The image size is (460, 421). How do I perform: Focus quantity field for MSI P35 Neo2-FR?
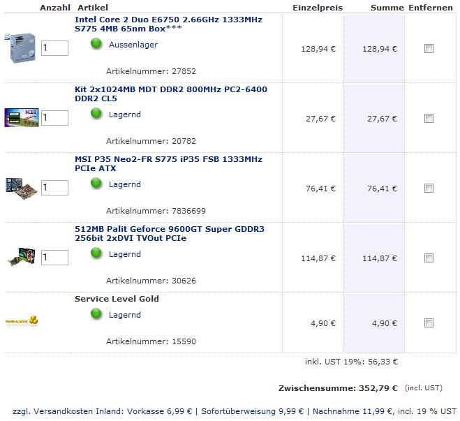coord(54,188)
